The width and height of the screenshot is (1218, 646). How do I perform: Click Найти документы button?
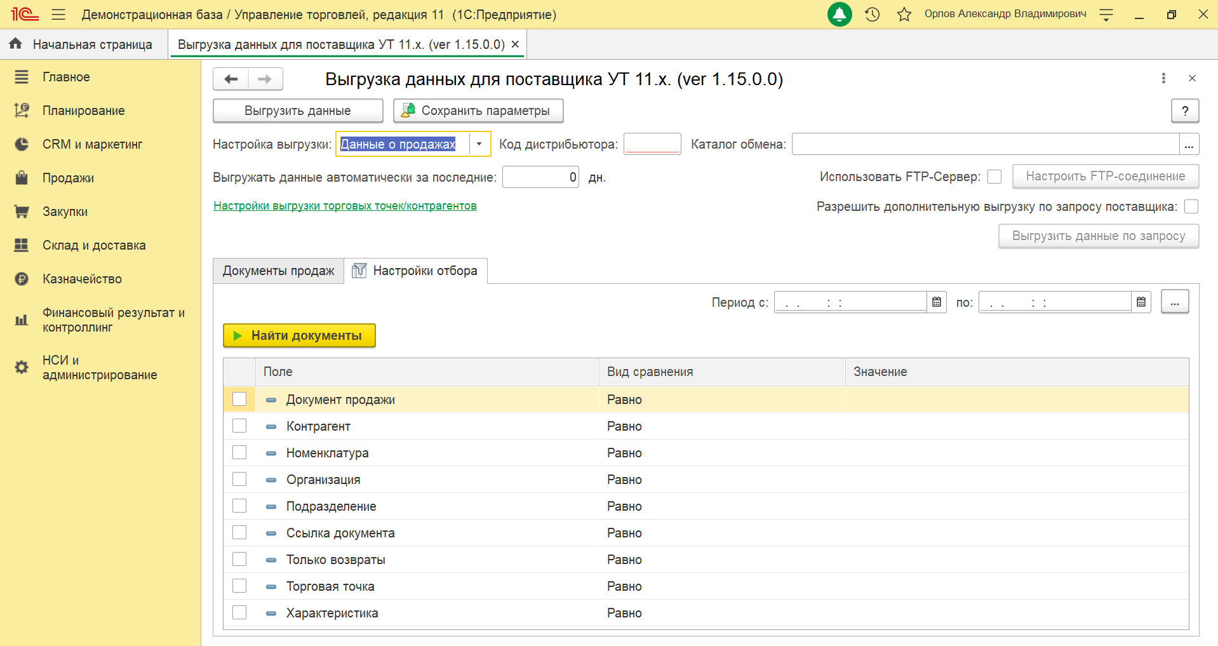point(299,335)
